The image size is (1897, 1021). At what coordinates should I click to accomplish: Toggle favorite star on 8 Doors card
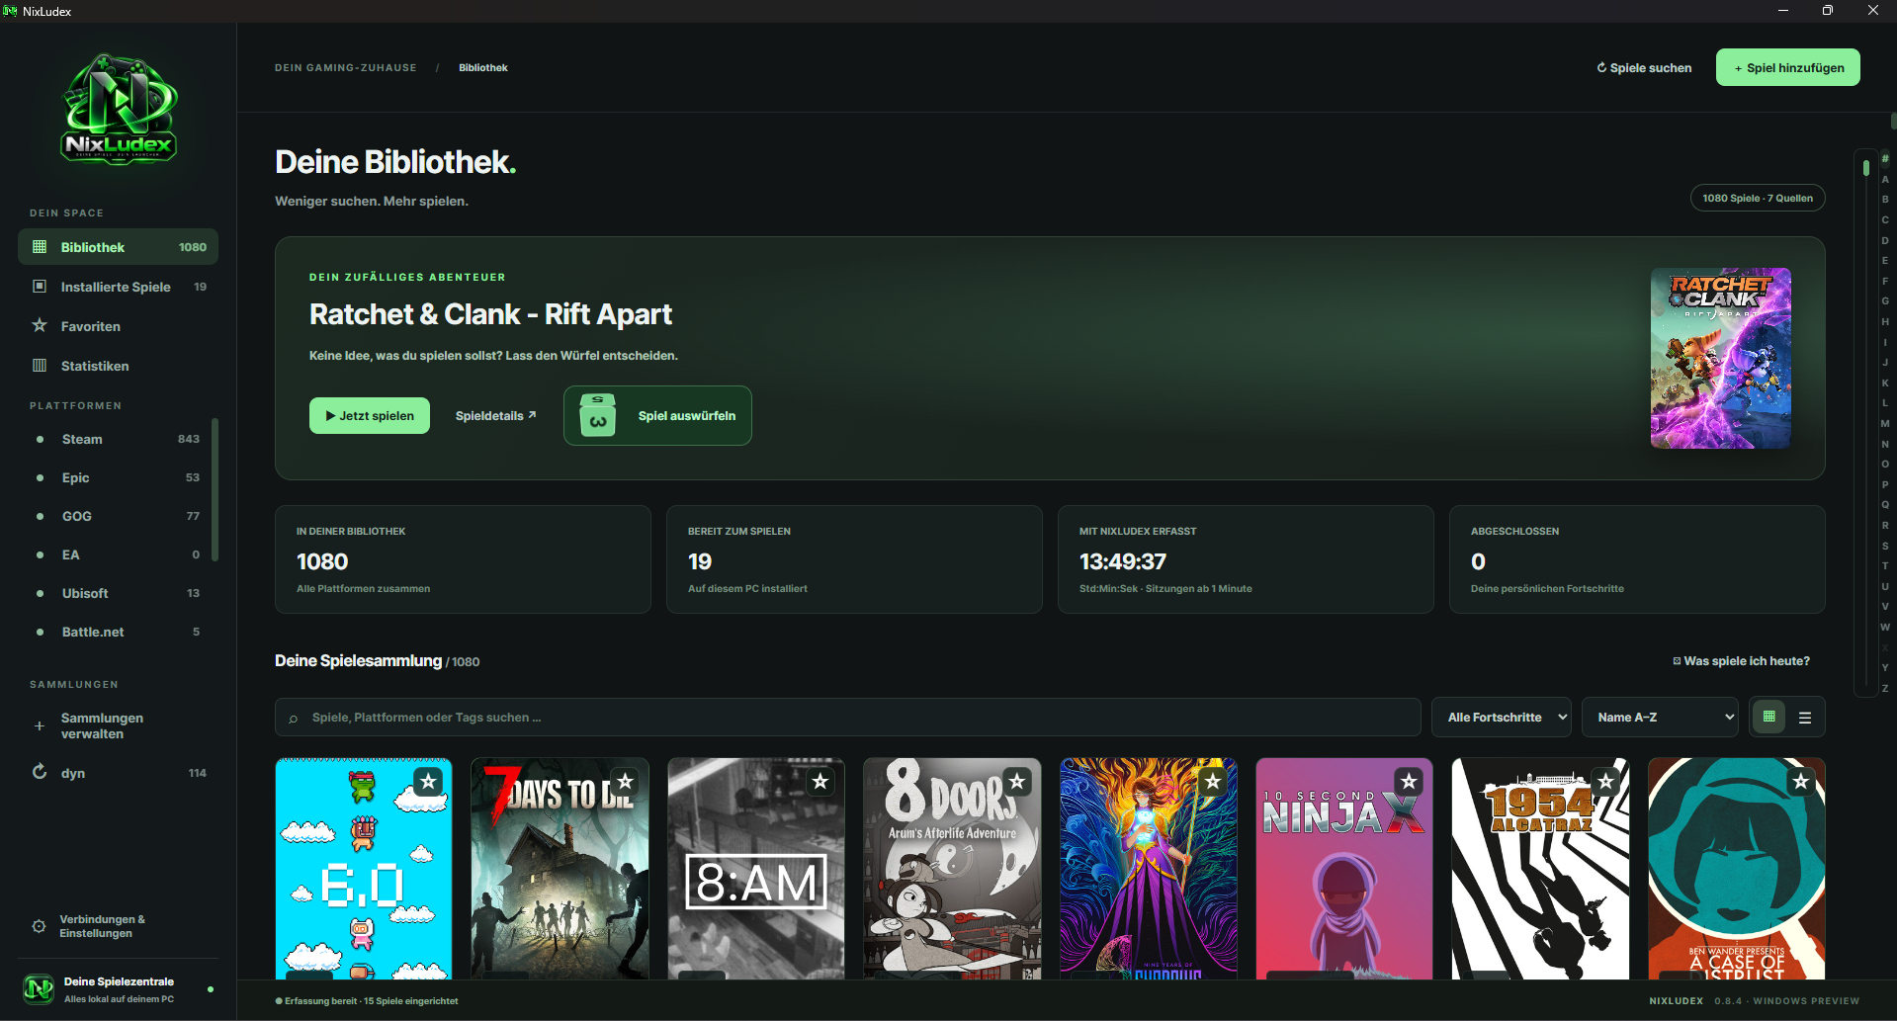1017,782
